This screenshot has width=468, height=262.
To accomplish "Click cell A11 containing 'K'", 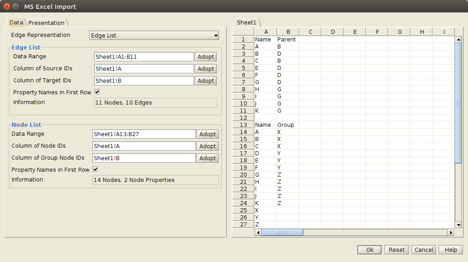I will point(265,110).
